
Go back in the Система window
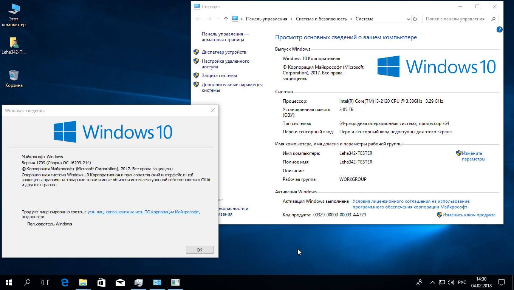click(198, 19)
